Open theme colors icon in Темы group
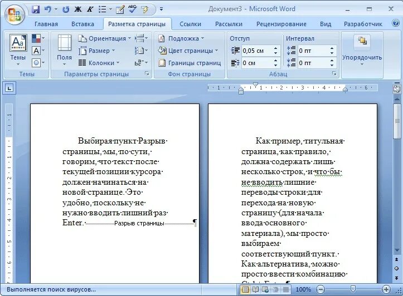Viewport: 403px width, 296px height. 38,38
